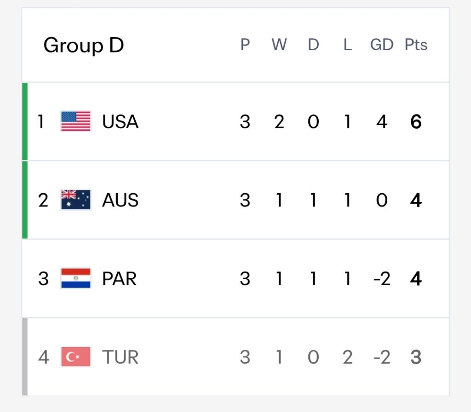Select the PAR team name
Screen dimensions: 471x412
[x=119, y=279]
